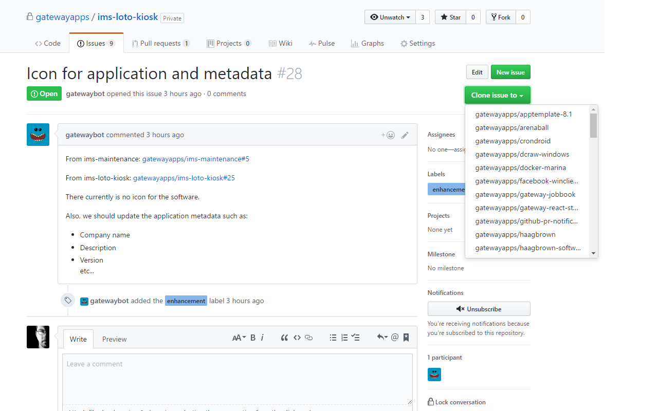Open the saved reply arrow icon
658x411 pixels.
pyautogui.click(x=382, y=338)
